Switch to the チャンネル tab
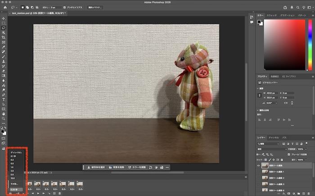The image size is (315, 196). tap(273, 137)
